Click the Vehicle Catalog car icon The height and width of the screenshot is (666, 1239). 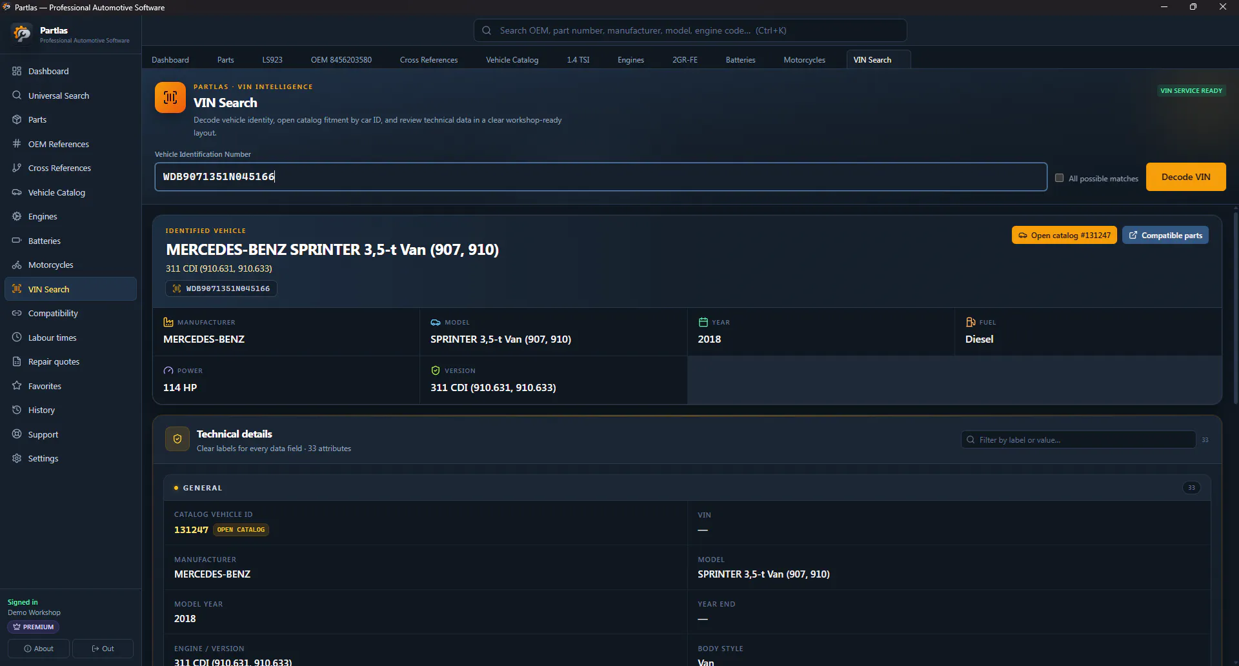tap(17, 192)
